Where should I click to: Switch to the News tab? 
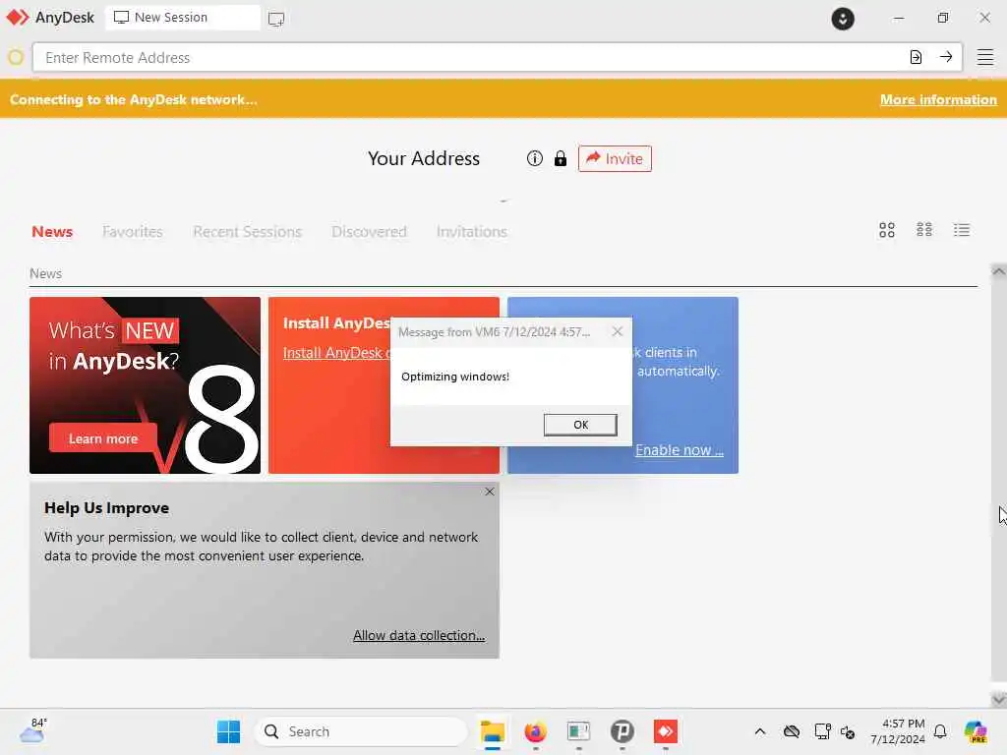click(52, 232)
